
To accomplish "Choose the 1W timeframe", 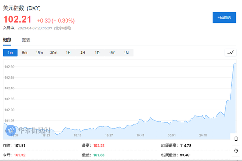I will 112,53.
